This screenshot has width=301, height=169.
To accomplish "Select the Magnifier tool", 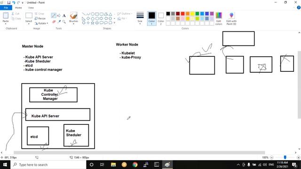I will [64, 22].
